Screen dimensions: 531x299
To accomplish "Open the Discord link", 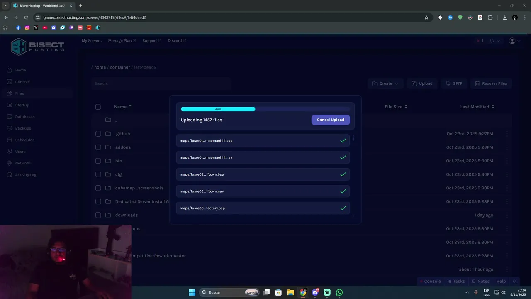I will [177, 41].
